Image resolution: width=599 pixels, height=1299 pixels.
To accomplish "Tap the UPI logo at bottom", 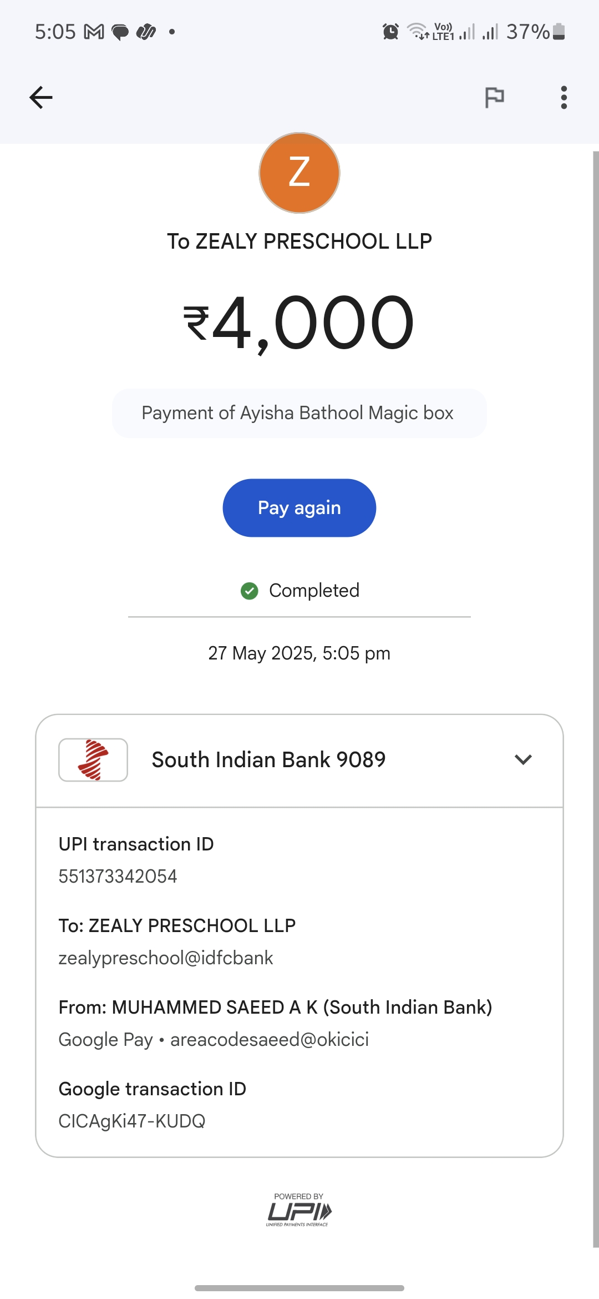I will tap(299, 1210).
